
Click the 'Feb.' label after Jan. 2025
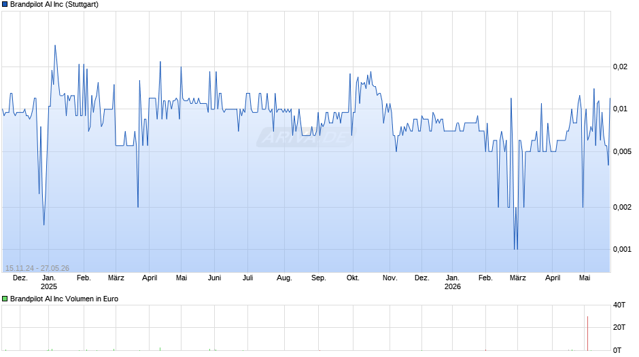[x=84, y=278]
